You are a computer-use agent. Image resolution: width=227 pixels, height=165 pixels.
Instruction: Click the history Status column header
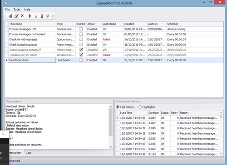(x=165, y=113)
